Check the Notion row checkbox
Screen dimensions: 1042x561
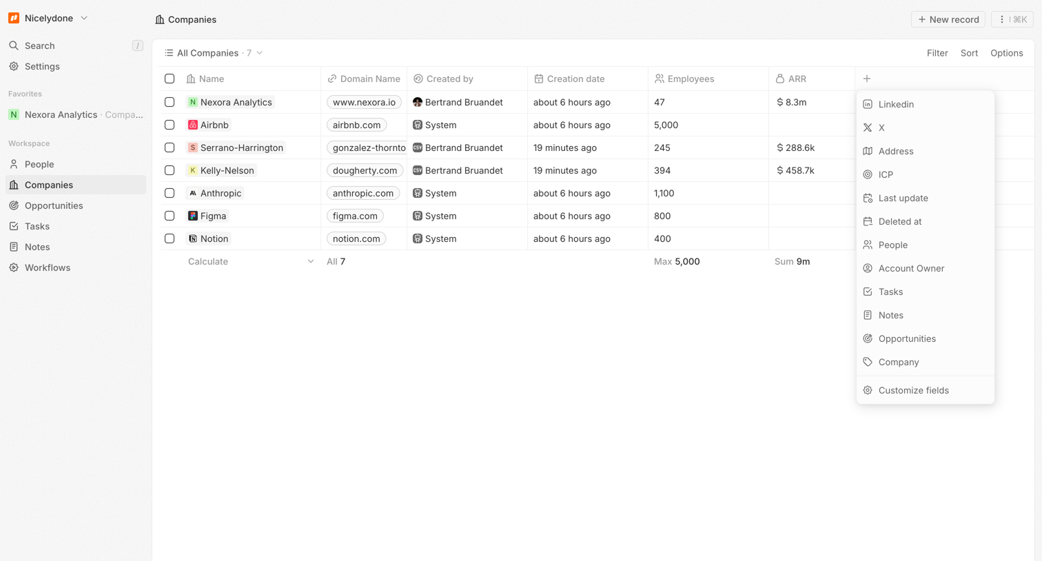(x=170, y=238)
